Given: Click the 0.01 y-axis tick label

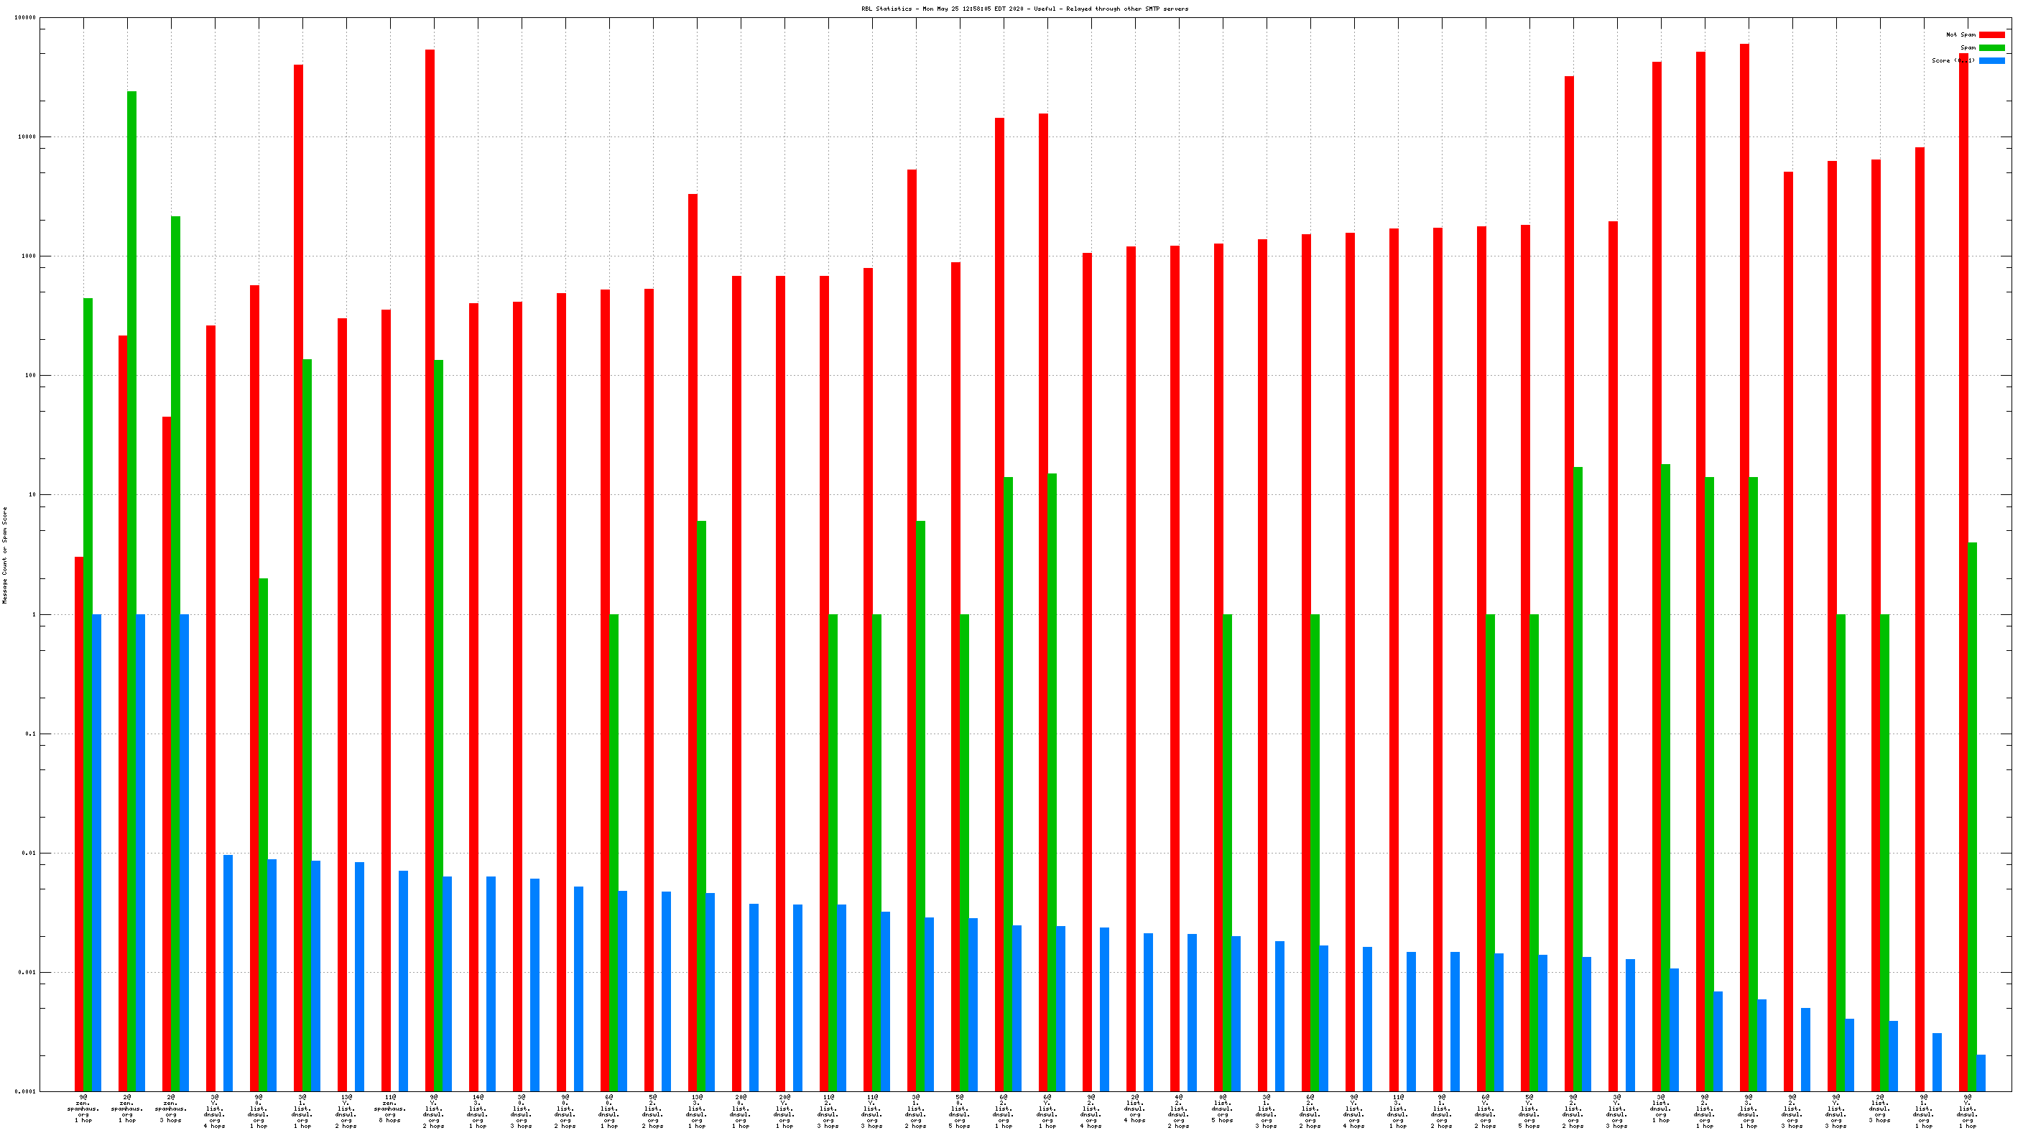Looking at the screenshot, I should 28,853.
